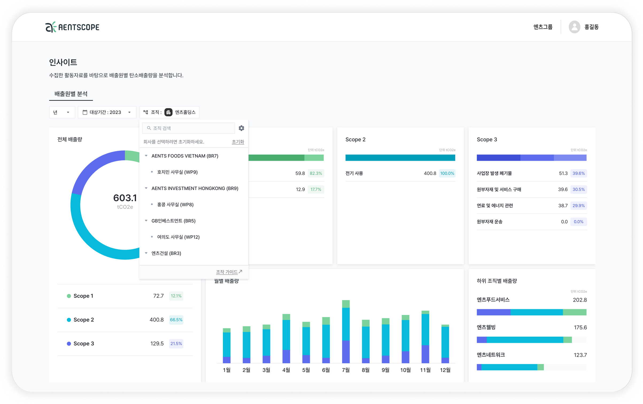Click the July bar in monthly chart
643x404 pixels.
click(x=346, y=332)
